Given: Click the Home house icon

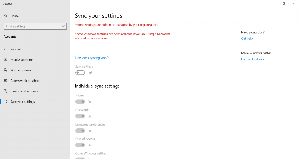Looking at the screenshot, I should [x=5, y=16].
